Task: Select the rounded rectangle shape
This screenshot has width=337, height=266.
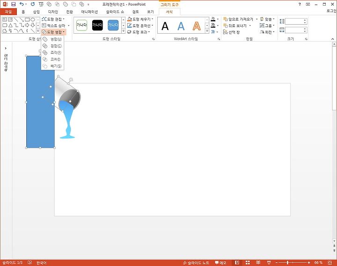Action: click(x=5, y=25)
